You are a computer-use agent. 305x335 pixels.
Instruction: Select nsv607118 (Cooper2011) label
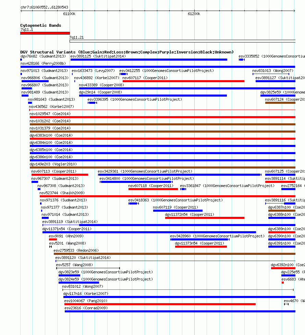tap(151, 186)
